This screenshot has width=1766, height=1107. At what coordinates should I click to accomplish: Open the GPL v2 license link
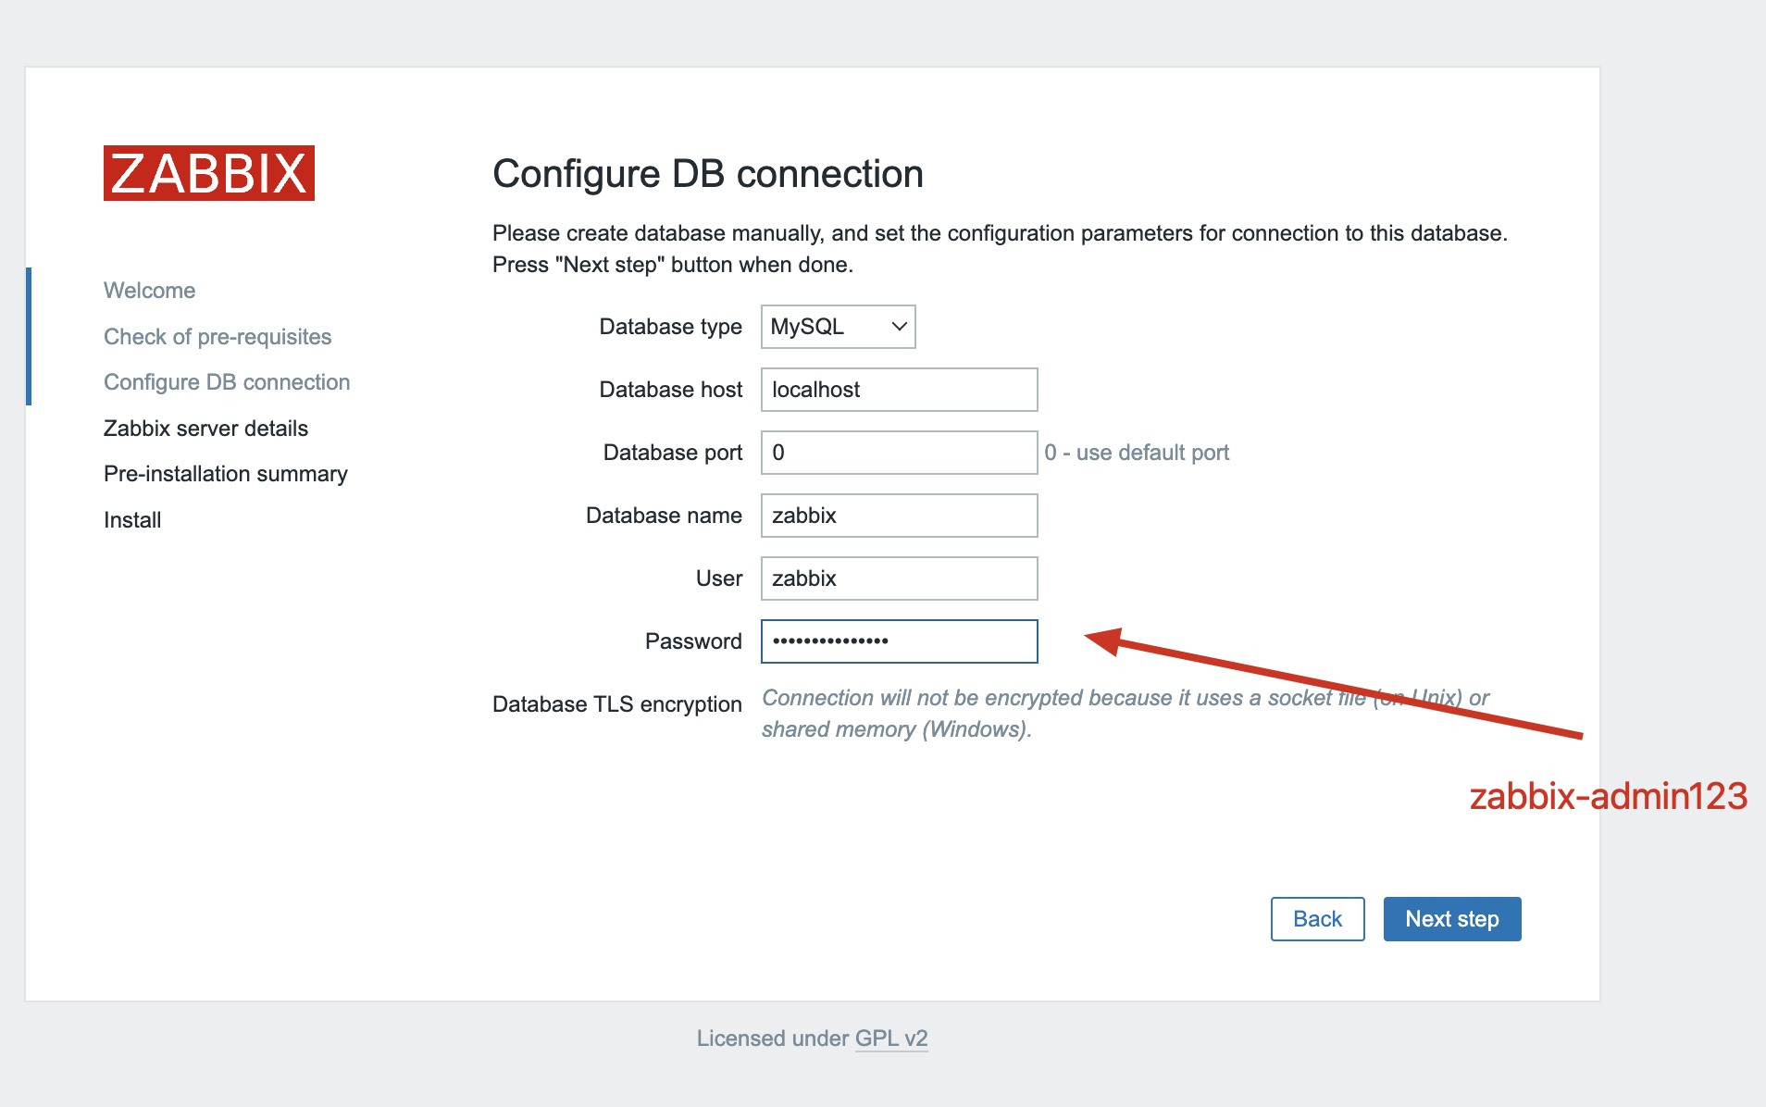pos(891,1039)
